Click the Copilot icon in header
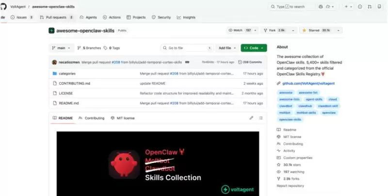Viewport: 388px width, 196px height. (x=321, y=7)
